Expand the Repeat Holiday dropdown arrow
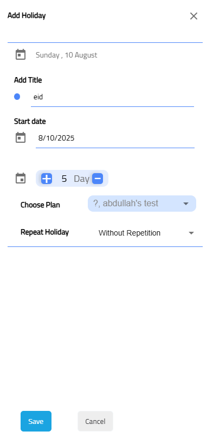Image resolution: width=213 pixels, height=444 pixels. (x=191, y=233)
